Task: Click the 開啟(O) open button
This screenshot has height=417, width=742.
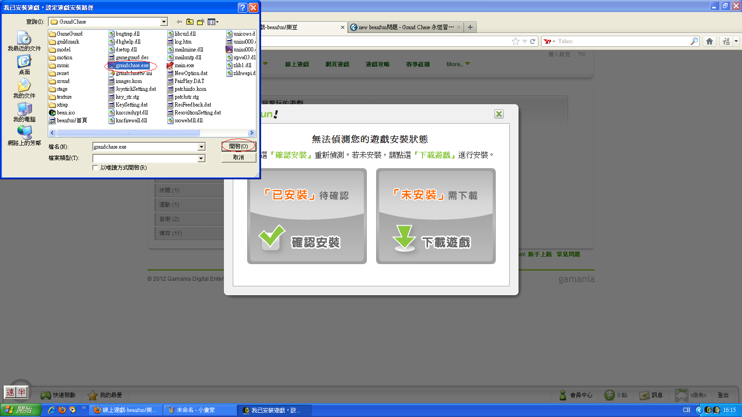Action: (238, 146)
